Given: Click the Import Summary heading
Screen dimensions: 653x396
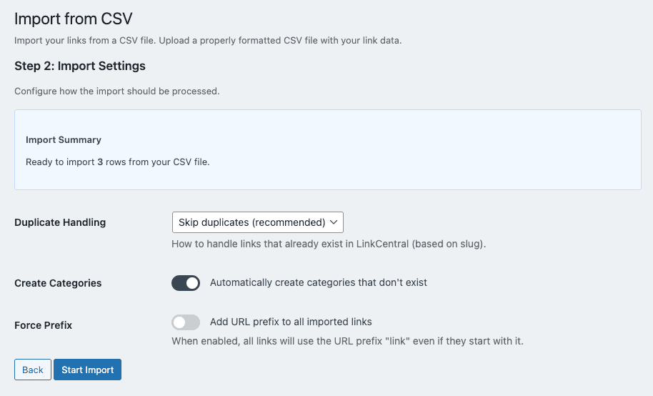Looking at the screenshot, I should [64, 139].
